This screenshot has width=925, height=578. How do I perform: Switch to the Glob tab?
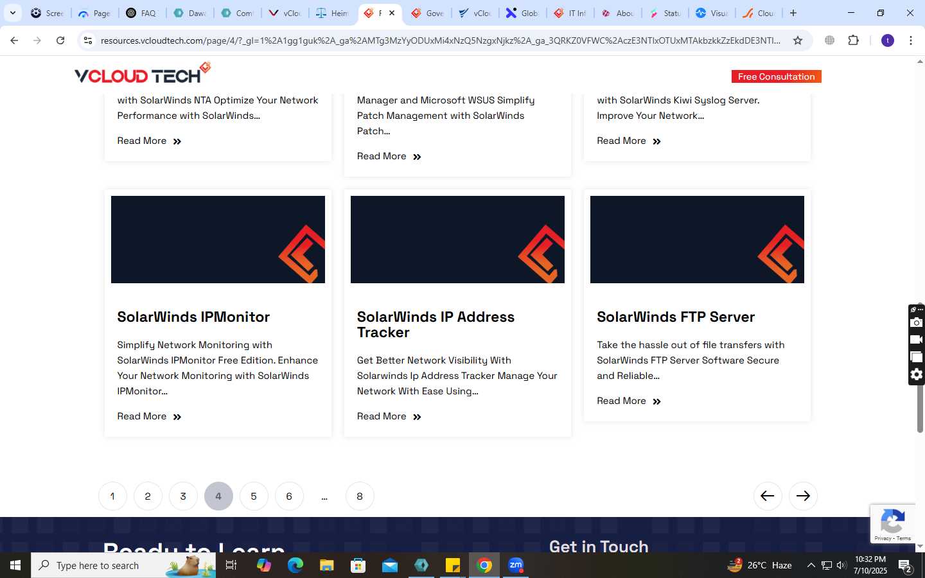[x=522, y=13]
